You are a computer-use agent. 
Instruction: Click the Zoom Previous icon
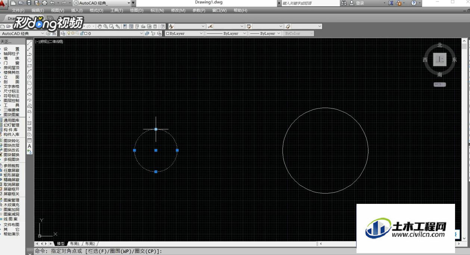tap(118, 27)
